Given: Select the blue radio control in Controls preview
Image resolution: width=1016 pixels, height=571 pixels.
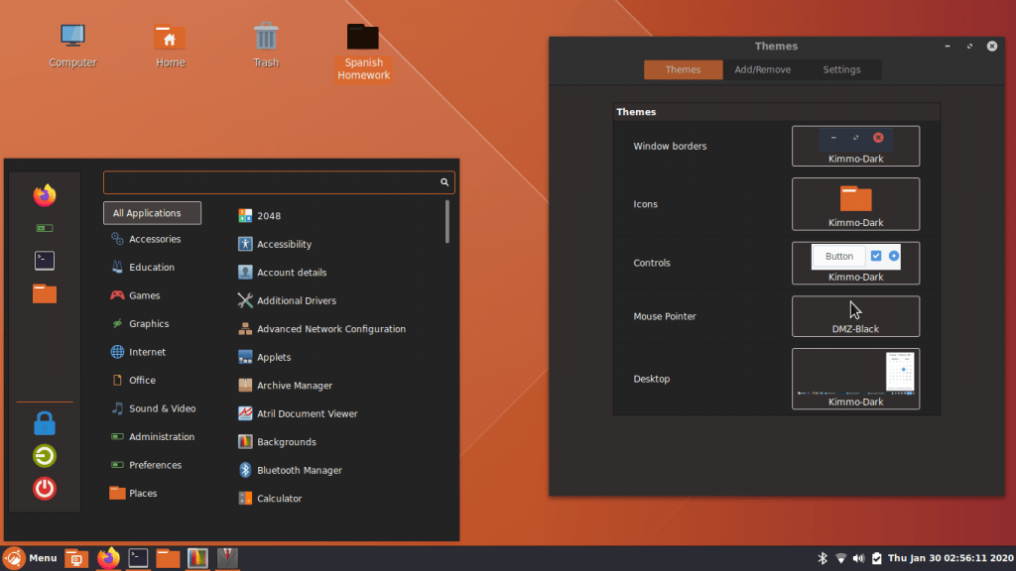Looking at the screenshot, I should point(895,256).
